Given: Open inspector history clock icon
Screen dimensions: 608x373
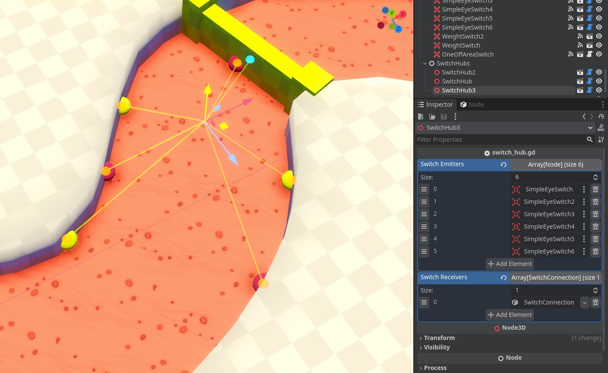Looking at the screenshot, I should pyautogui.click(x=601, y=116).
